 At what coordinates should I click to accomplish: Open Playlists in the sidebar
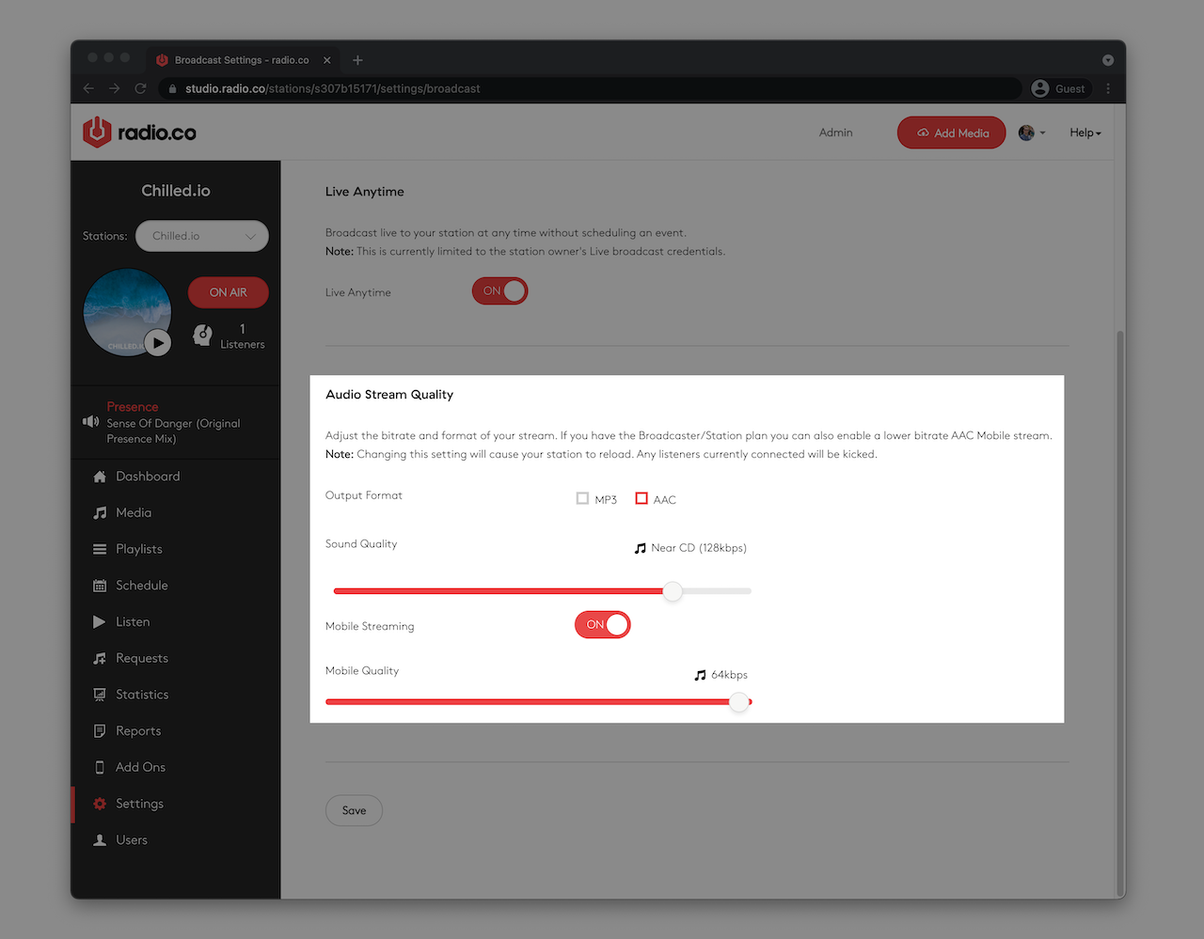pos(138,549)
